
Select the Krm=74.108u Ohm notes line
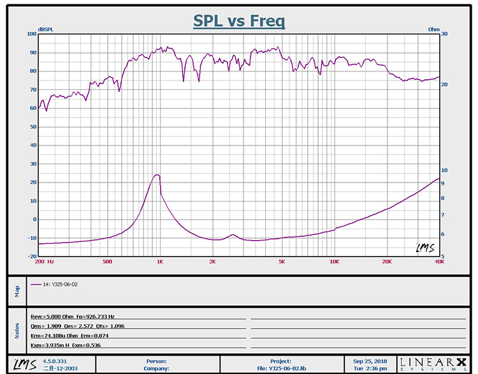(68, 335)
